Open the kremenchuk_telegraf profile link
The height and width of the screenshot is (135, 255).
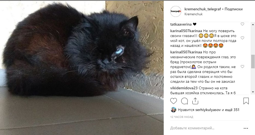click(203, 9)
